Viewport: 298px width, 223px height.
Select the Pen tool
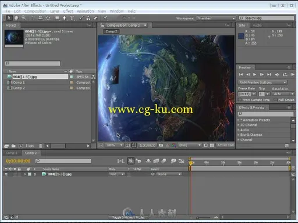65,18
